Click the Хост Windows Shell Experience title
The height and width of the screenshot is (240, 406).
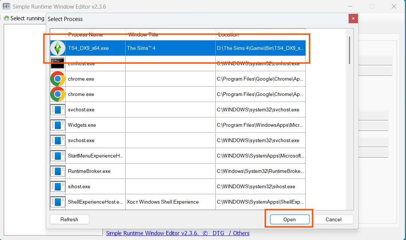tap(162, 202)
